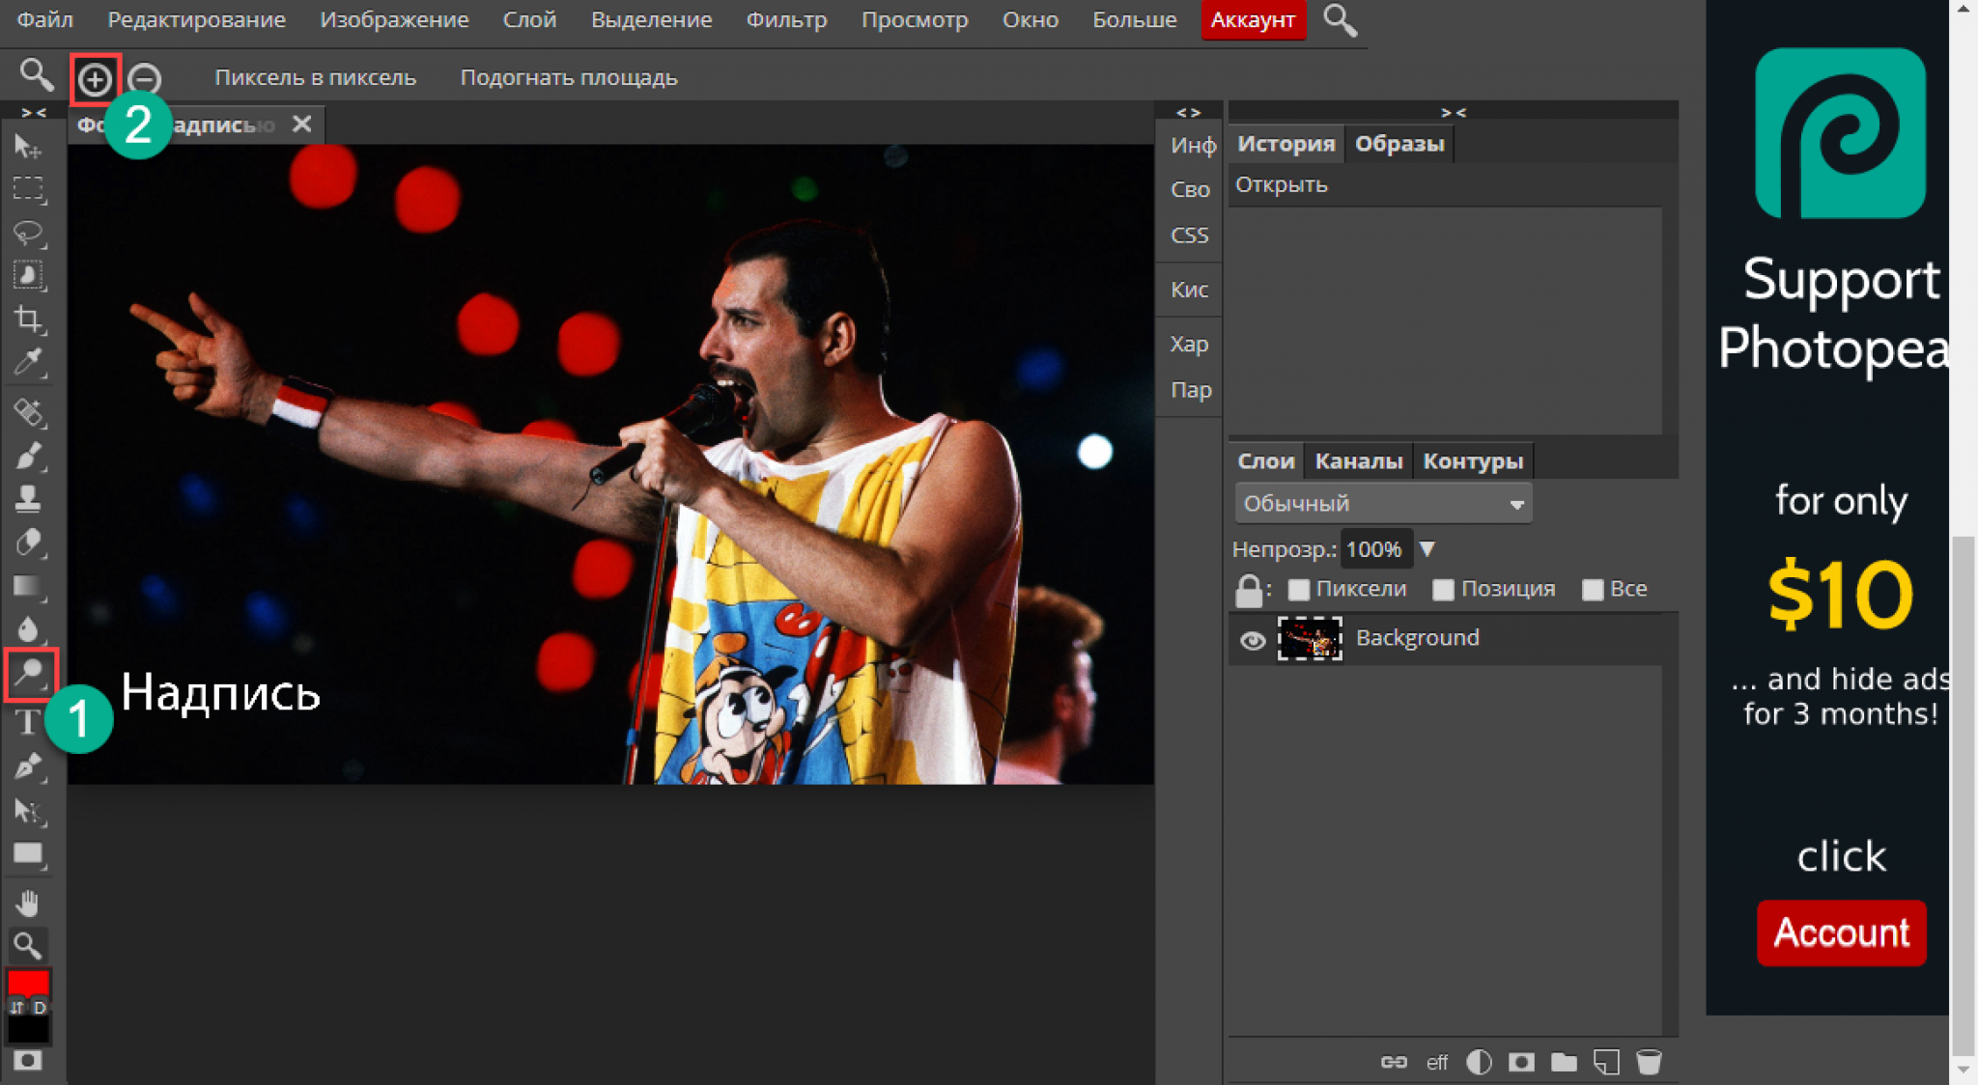Select the Hand tool
The image size is (1978, 1085).
(x=28, y=903)
